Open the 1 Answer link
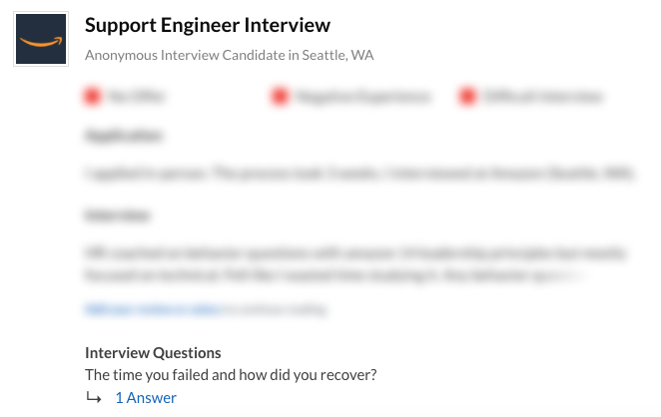661x417 pixels. (146, 398)
